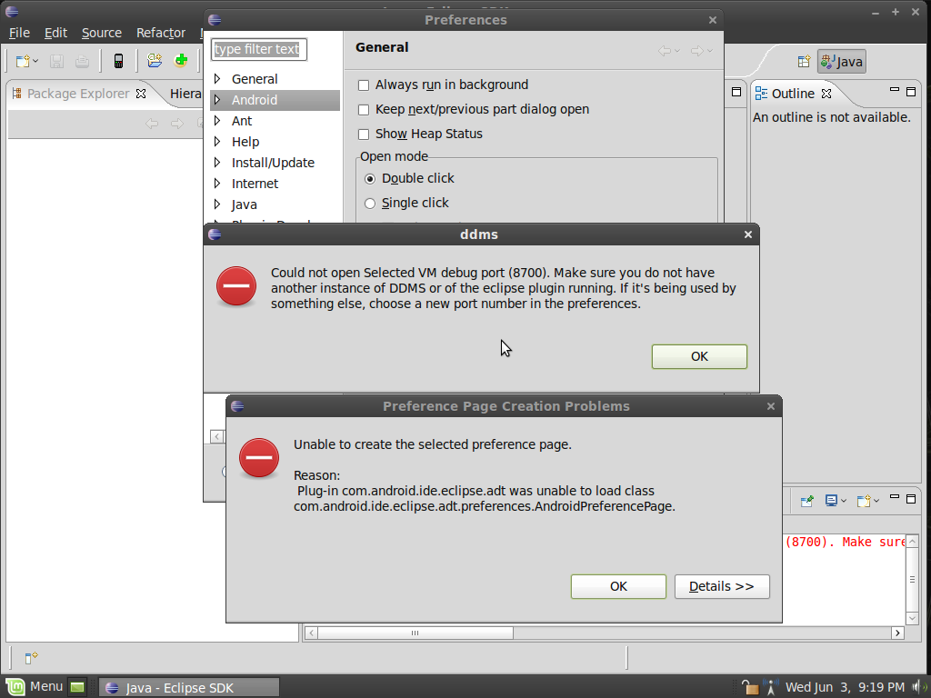This screenshot has width=931, height=698.
Task: Click the Display Selected Console icon
Action: 831,501
